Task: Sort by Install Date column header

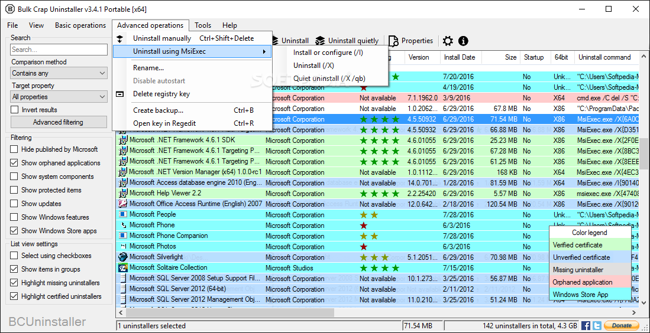Action: tap(460, 57)
